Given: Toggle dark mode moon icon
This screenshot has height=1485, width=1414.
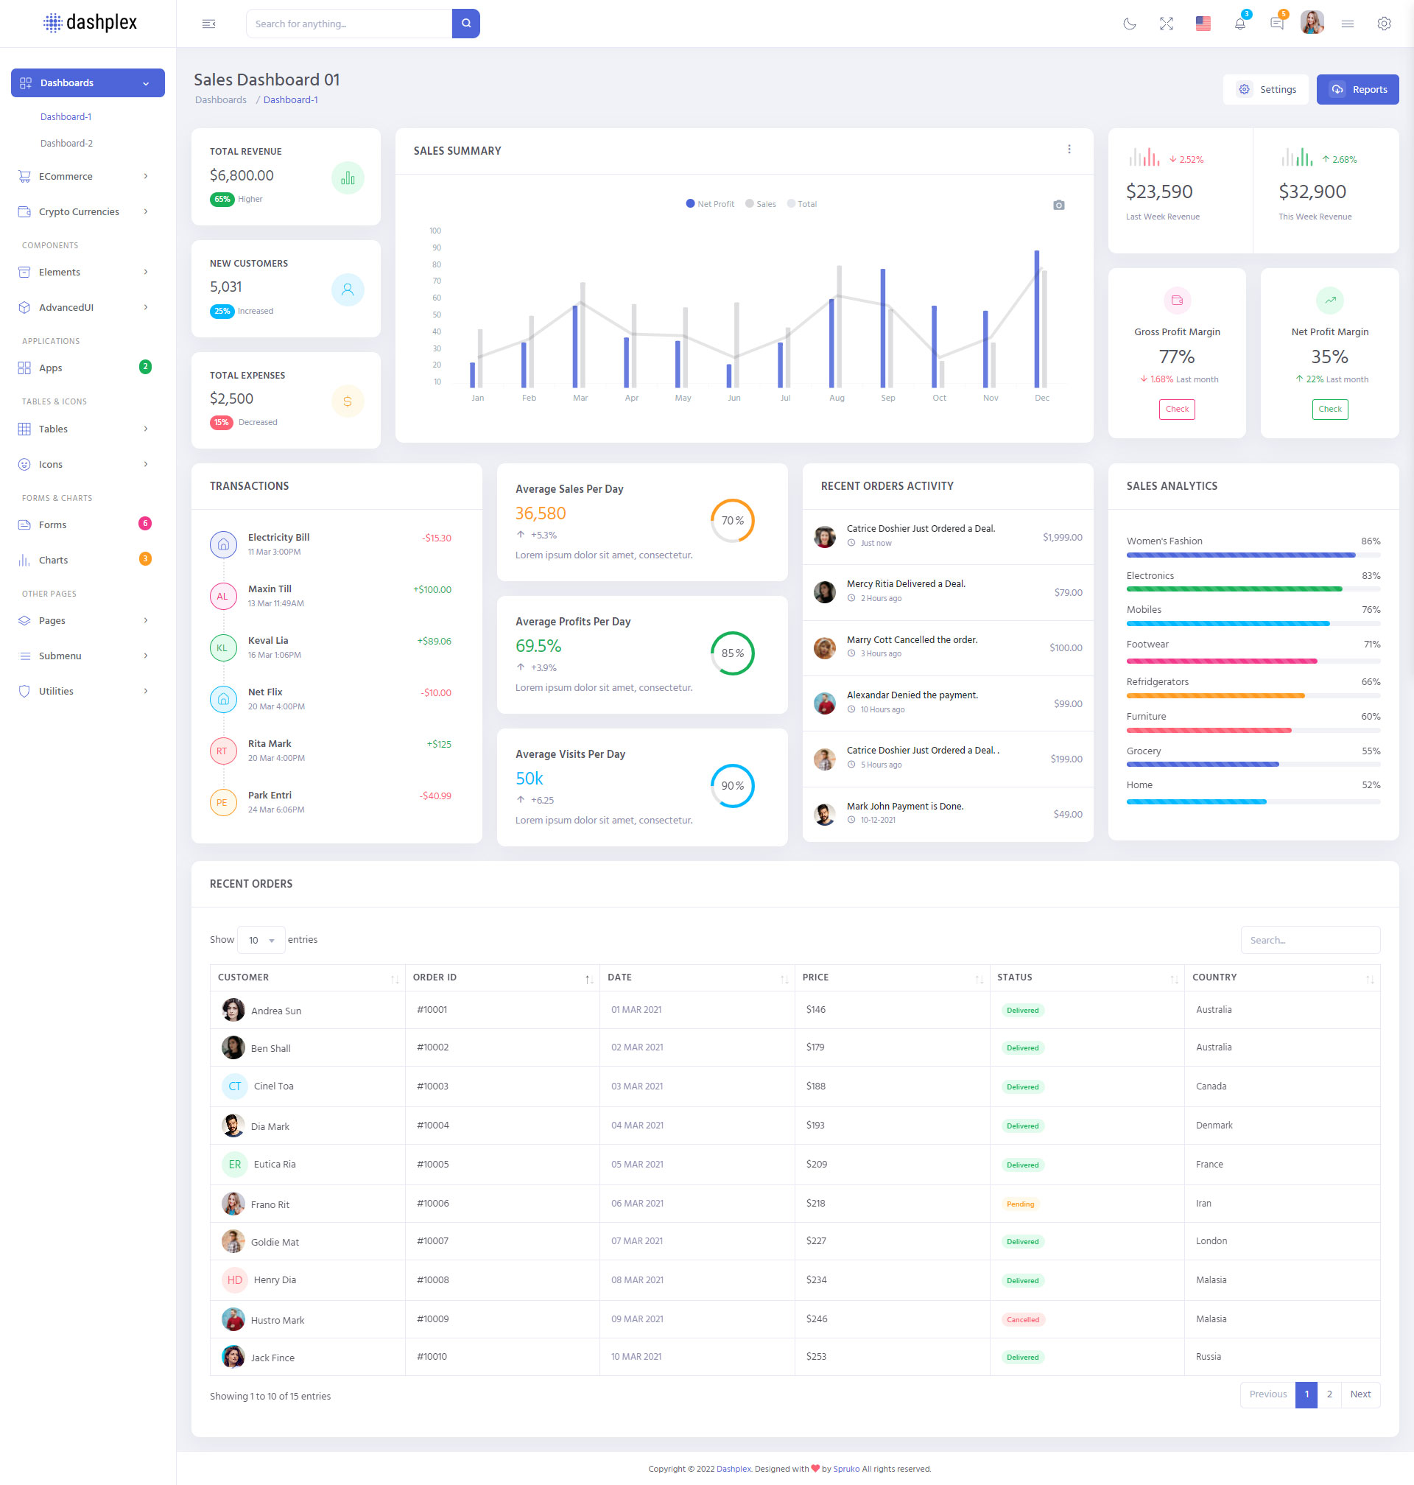Looking at the screenshot, I should click(1129, 24).
